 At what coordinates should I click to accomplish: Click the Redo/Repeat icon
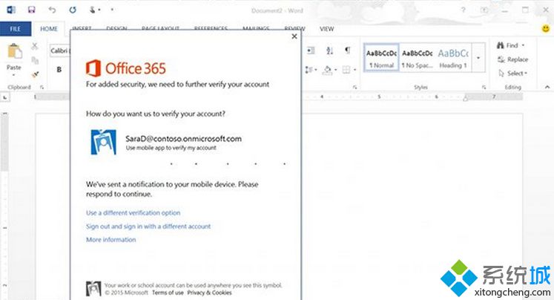(x=73, y=10)
